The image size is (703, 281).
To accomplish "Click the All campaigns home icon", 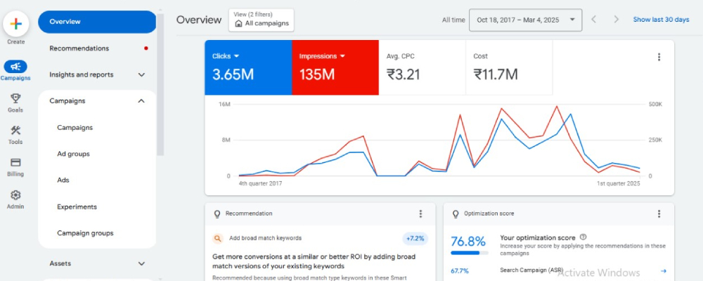I will (x=238, y=23).
